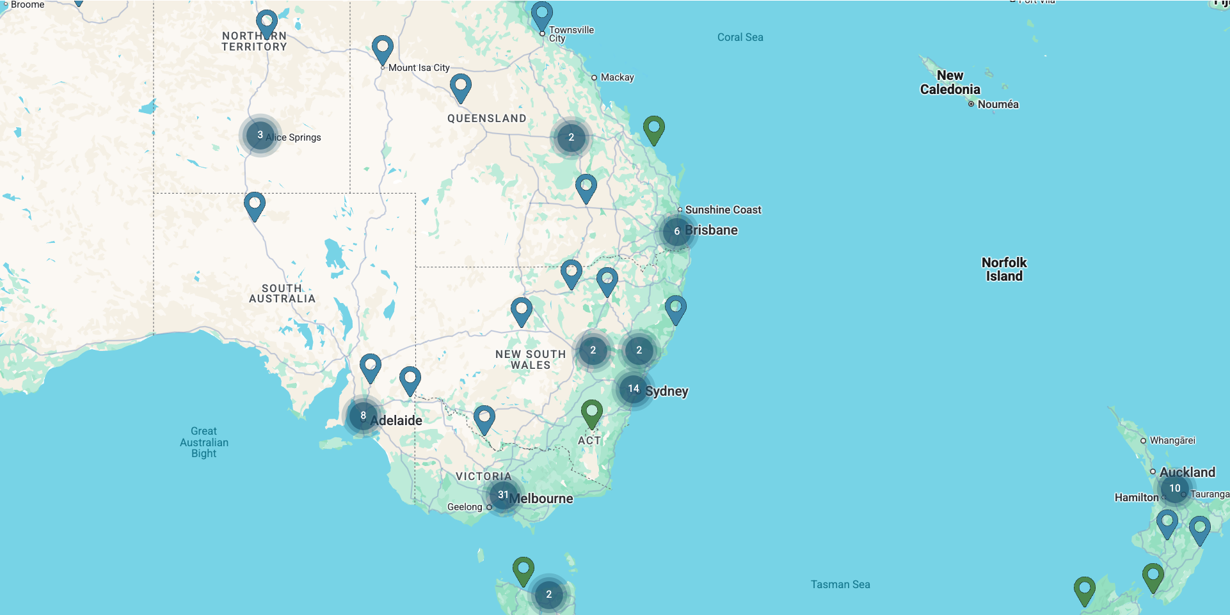Expand the 14-marker cluster at Sydney
This screenshot has height=615, width=1230.
tap(633, 389)
